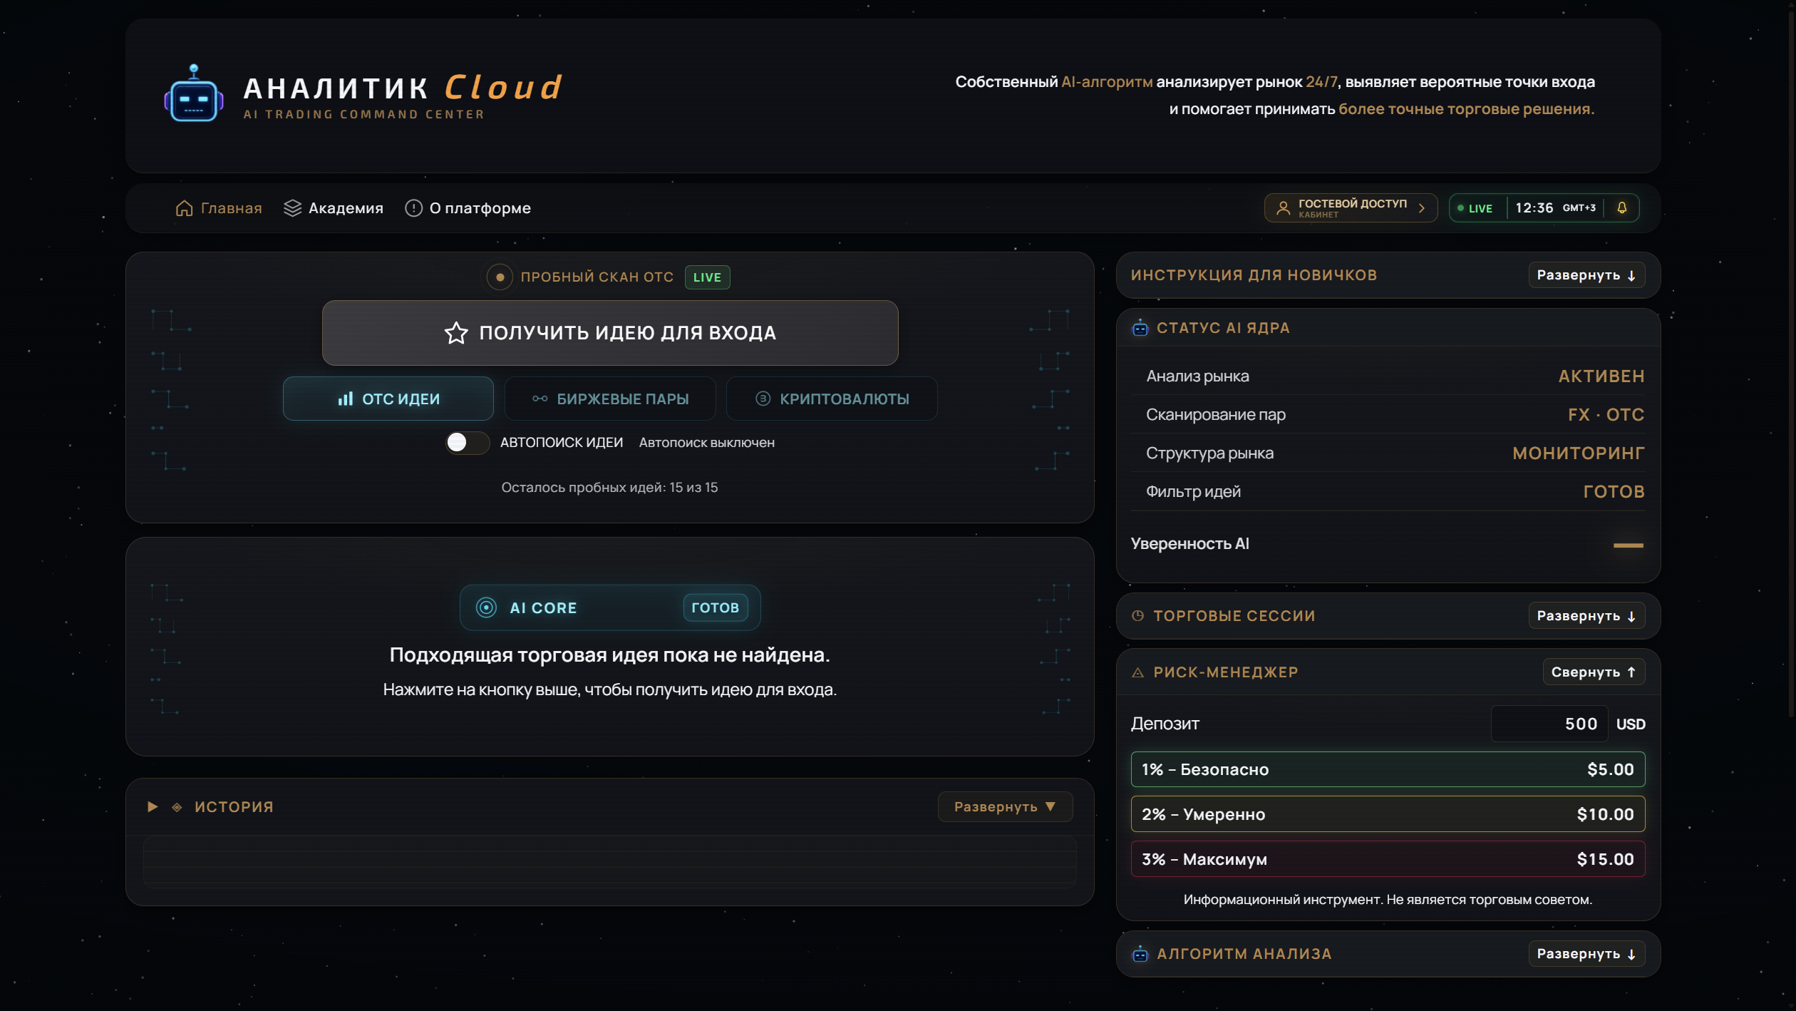Select the 2% – Умеренно risk option

tap(1388, 814)
